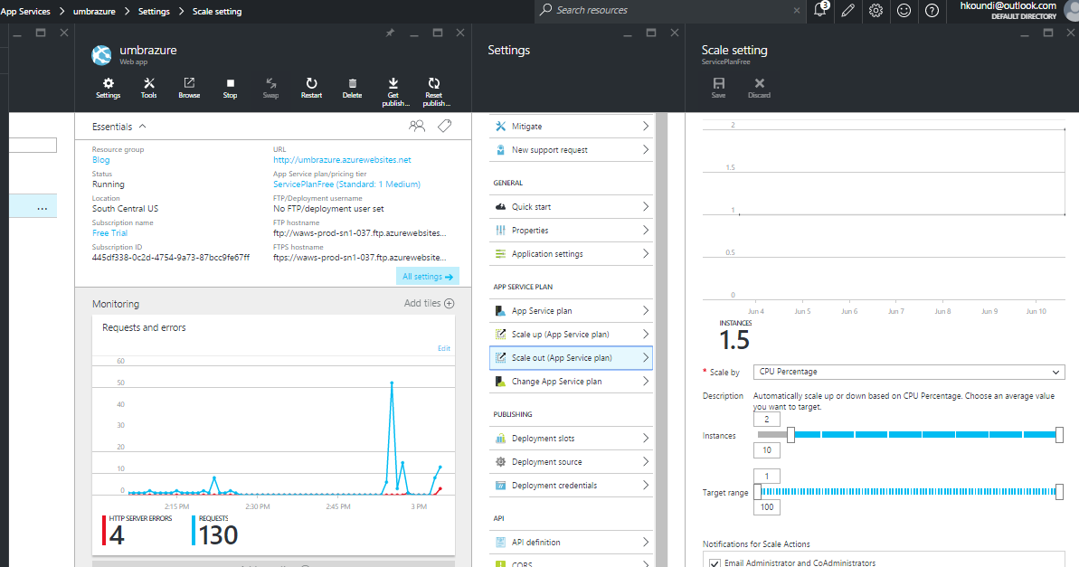Click the Target range slider minimum handle

click(x=758, y=492)
